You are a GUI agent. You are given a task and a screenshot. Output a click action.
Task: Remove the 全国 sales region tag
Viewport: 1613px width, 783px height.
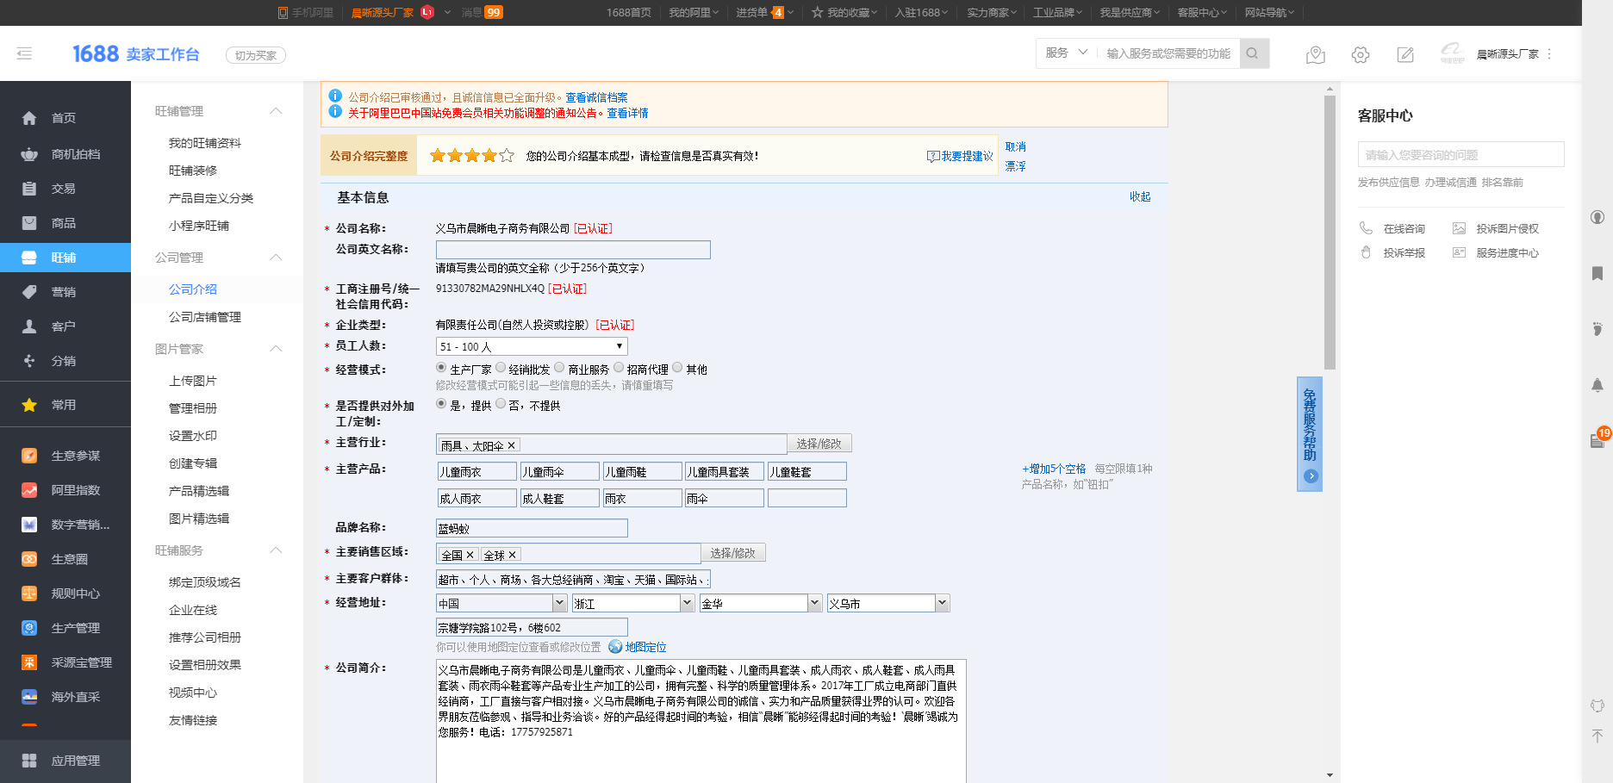470,555
